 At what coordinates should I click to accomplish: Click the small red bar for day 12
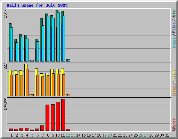click(68, 130)
